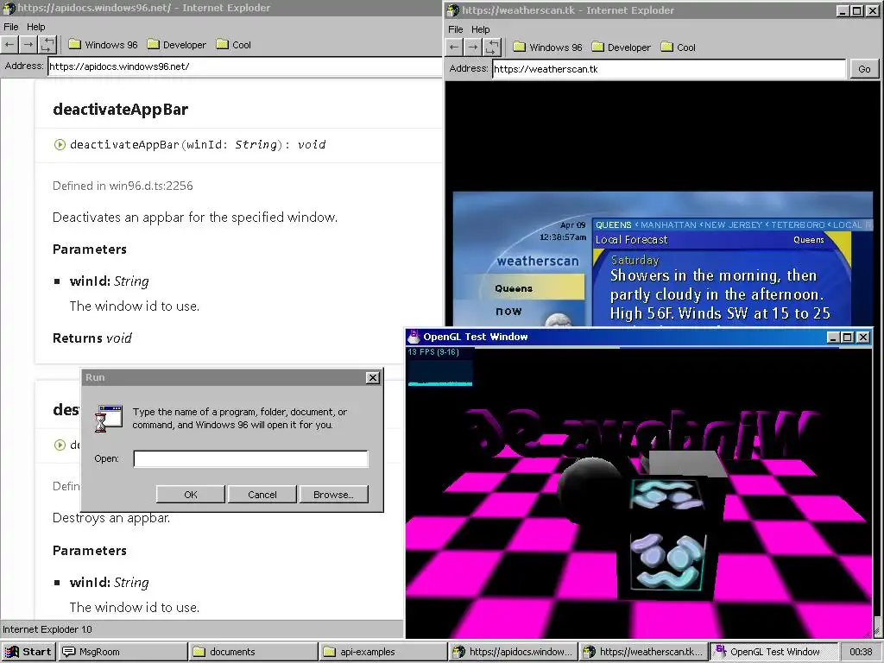Click the Refresh icon in apidocs browser
Screen dimensions: 884x663
(48, 45)
